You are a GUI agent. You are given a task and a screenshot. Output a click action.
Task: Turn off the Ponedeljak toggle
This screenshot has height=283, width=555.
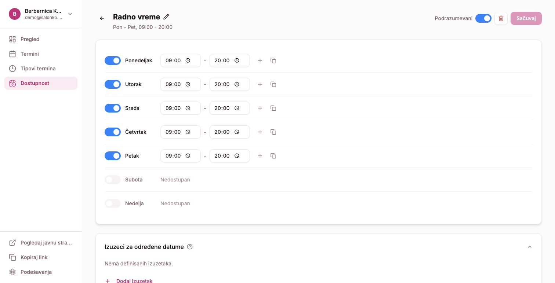[113, 60]
